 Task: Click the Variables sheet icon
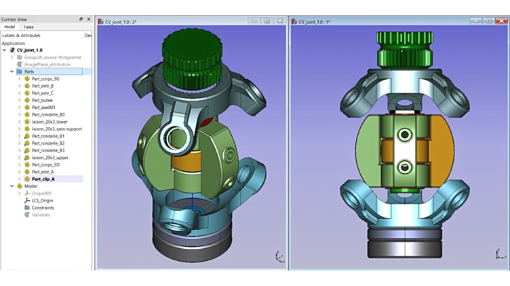coord(27,215)
